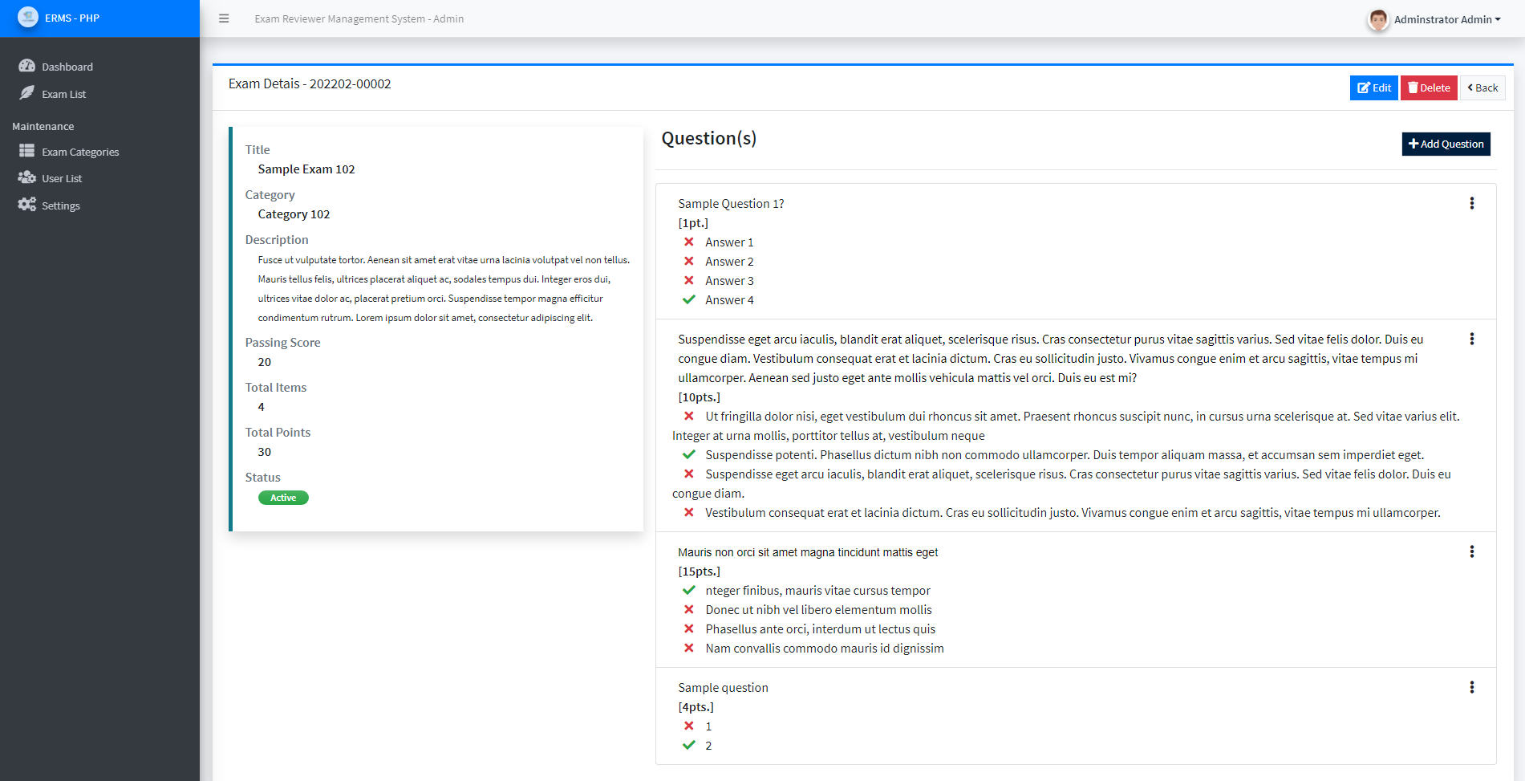Image resolution: width=1525 pixels, height=781 pixels.
Task: Click the Active status badge
Action: coord(283,498)
